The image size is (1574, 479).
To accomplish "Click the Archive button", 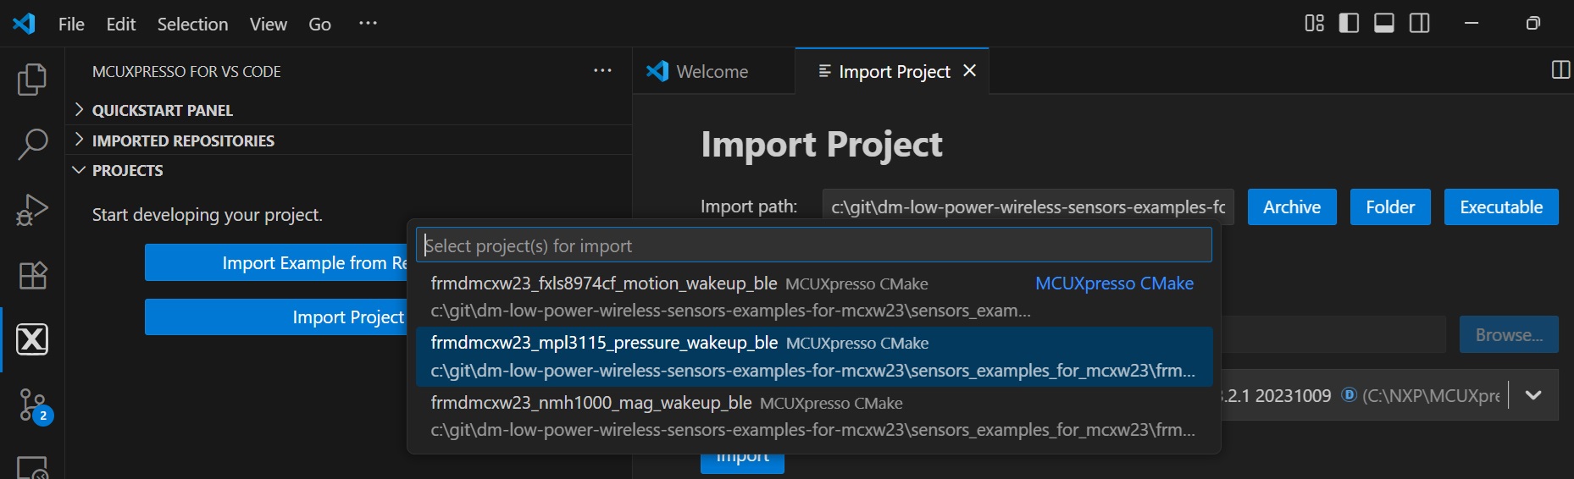I will coord(1291,207).
